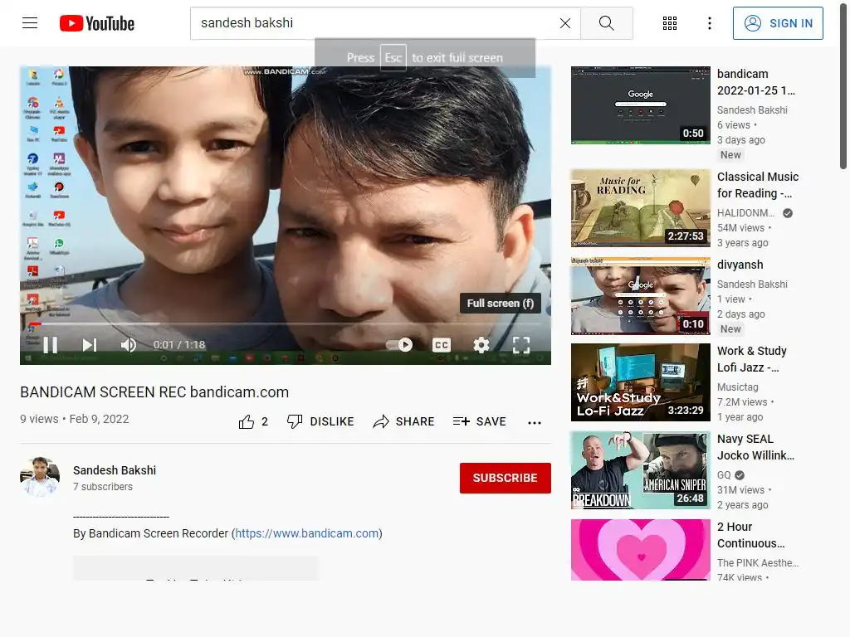Click the GQ channel name
Image resolution: width=850 pixels, height=637 pixels.
(x=724, y=475)
